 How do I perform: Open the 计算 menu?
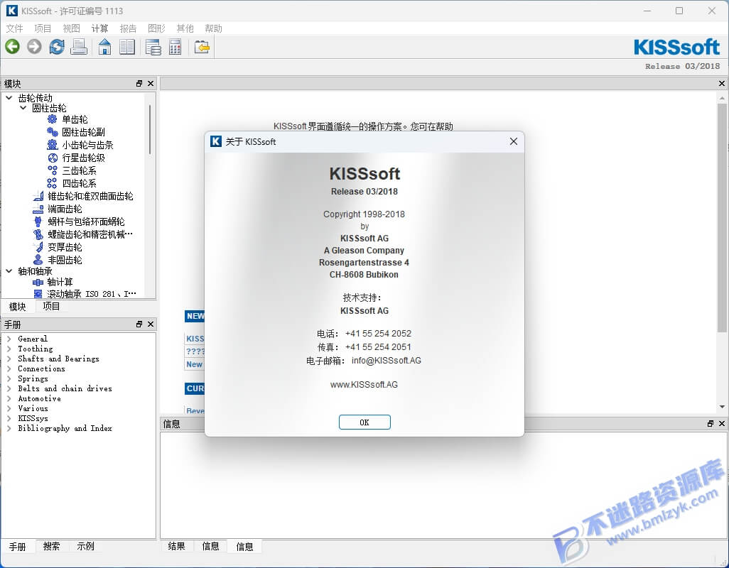[99, 28]
